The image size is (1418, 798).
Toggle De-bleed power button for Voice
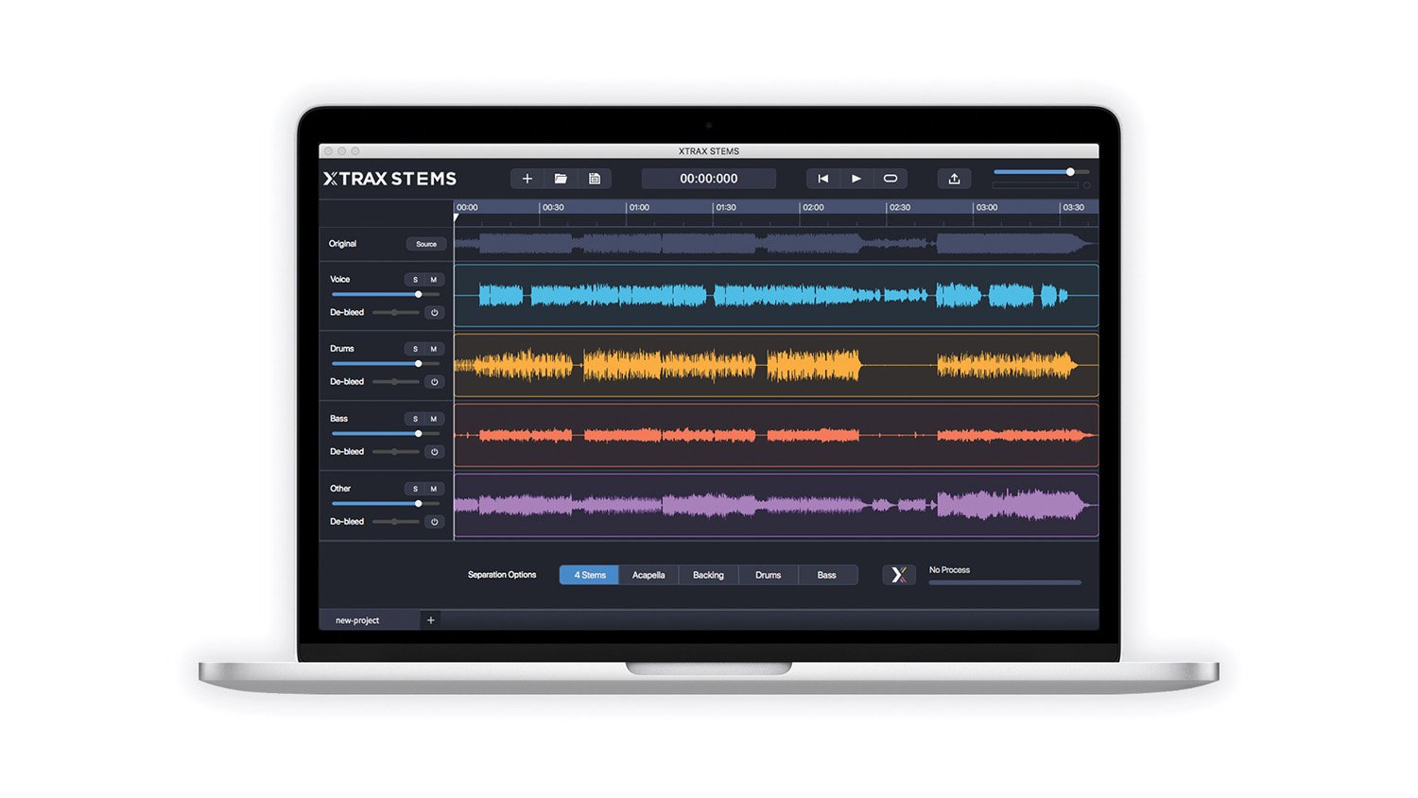435,312
